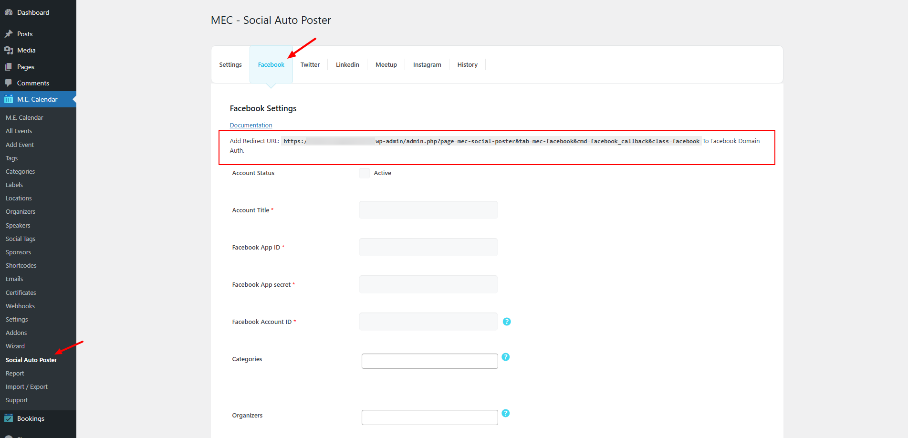Go to Speakers
Screen dimensions: 908x438
coord(18,225)
